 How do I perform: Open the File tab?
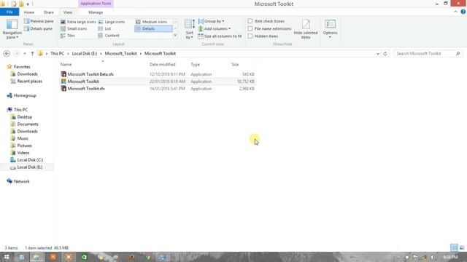[9, 12]
